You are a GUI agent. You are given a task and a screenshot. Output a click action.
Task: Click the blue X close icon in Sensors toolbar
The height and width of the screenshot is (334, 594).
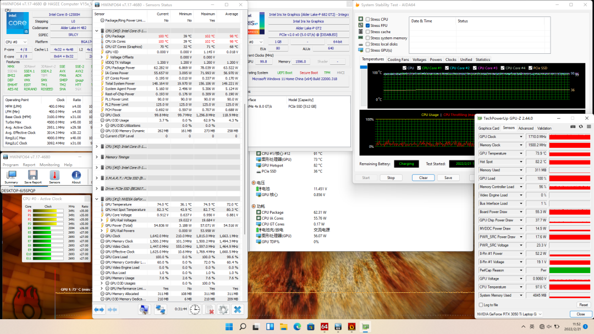(238, 309)
